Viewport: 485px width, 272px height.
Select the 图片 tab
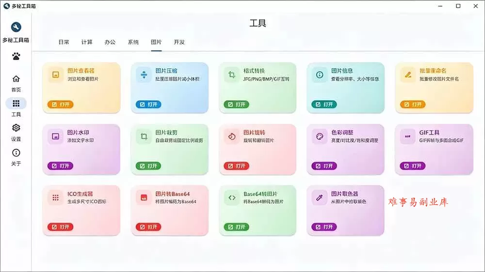(x=156, y=42)
